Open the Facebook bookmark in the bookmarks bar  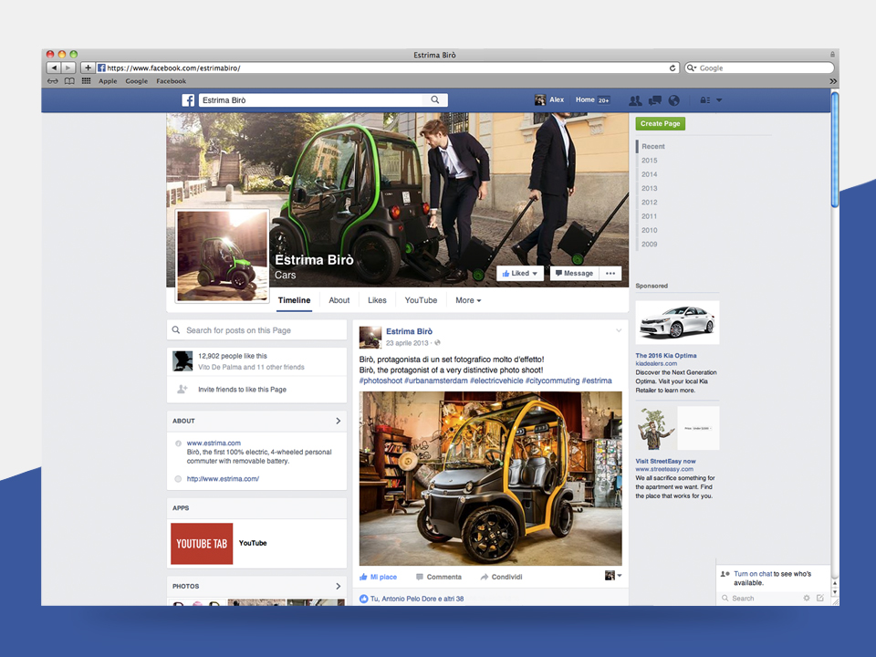[171, 81]
